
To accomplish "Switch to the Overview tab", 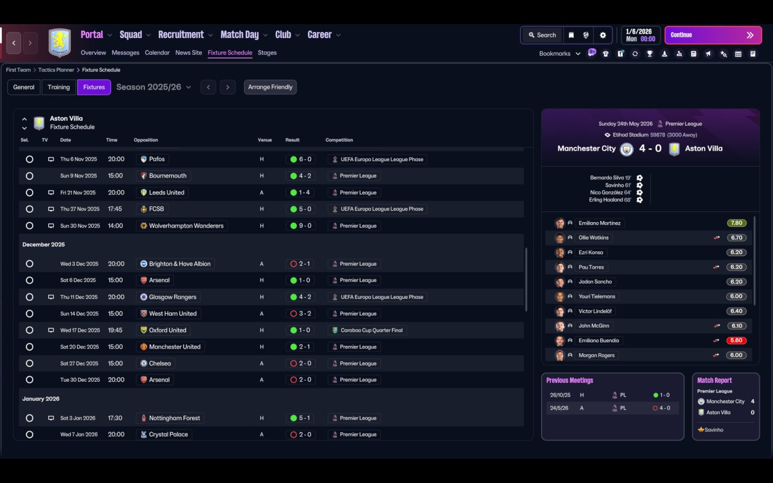I will [93, 53].
